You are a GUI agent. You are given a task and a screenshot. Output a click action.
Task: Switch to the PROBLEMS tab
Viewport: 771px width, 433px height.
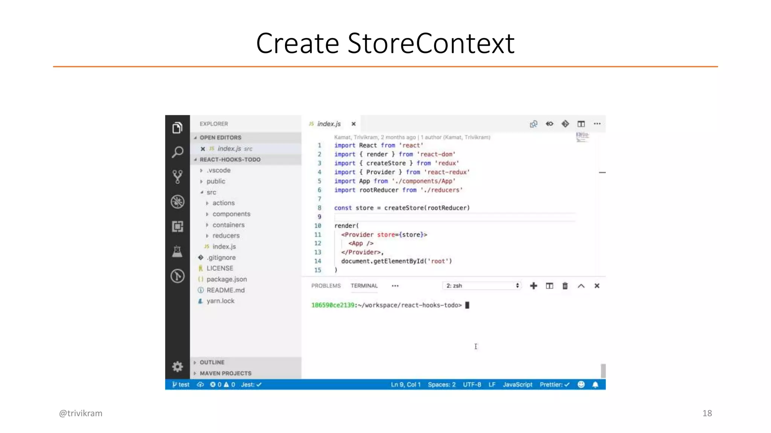coord(326,286)
